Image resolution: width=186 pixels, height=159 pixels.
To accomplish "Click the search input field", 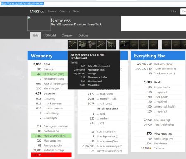I will pyautogui.click(x=183, y=12).
